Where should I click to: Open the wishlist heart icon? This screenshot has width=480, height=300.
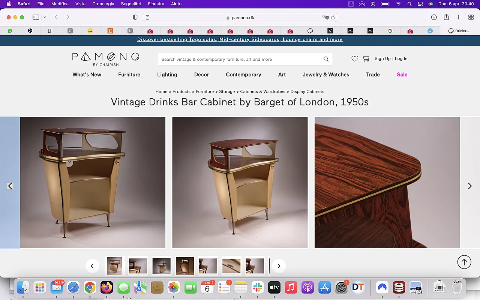coord(355,58)
